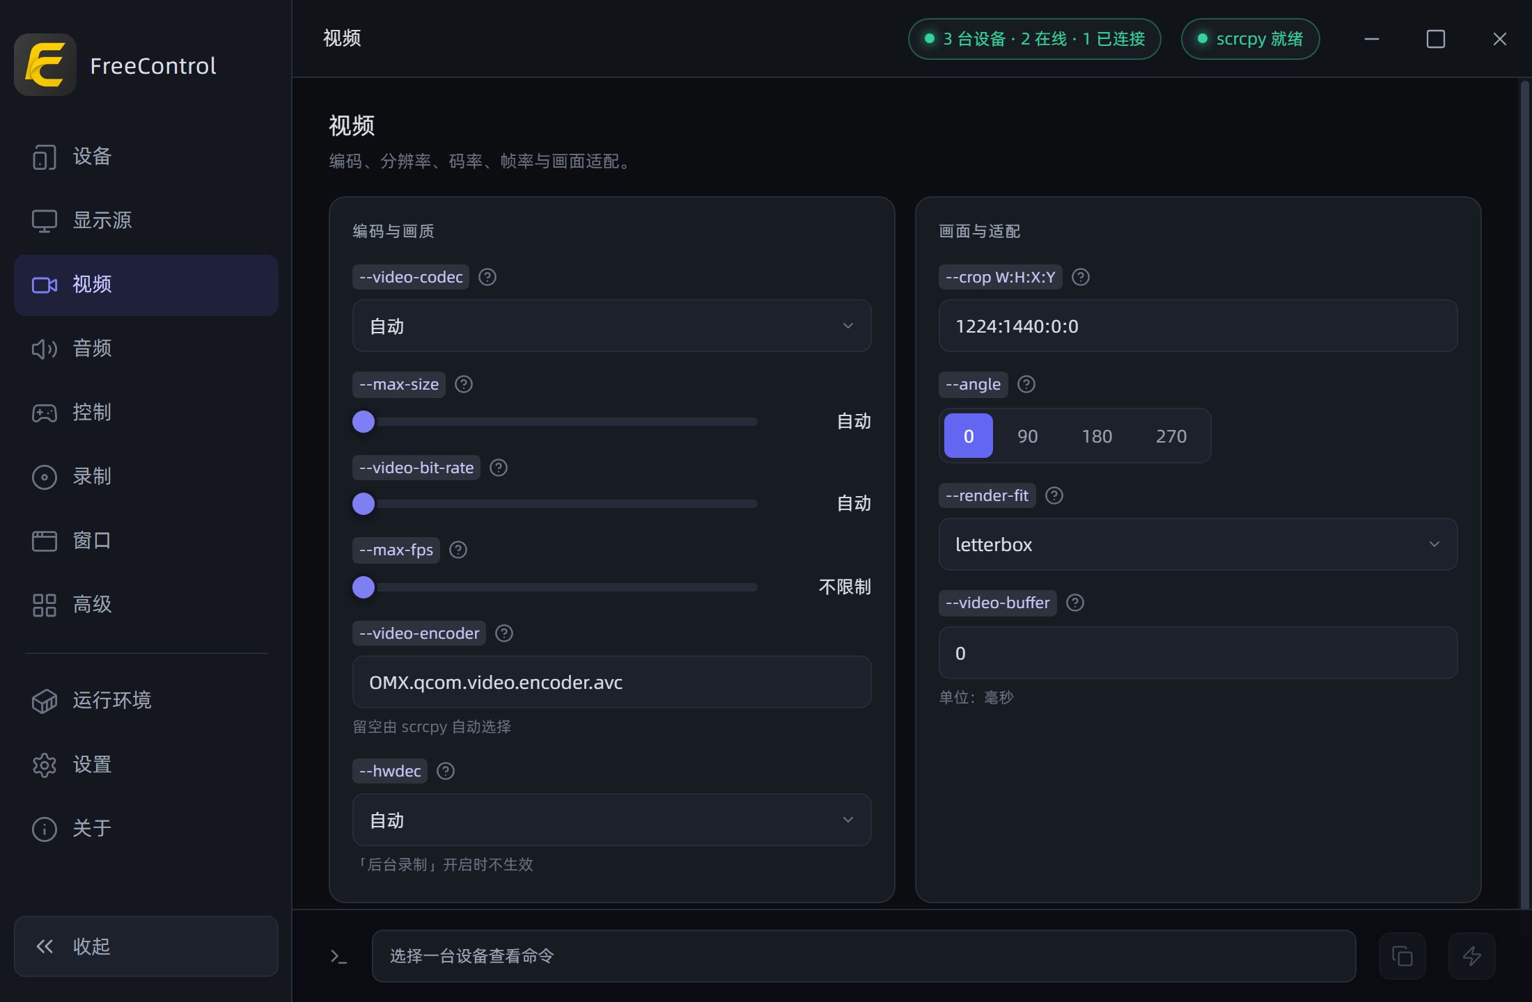Go to the 音频 audio page
The height and width of the screenshot is (1002, 1532).
click(x=146, y=349)
